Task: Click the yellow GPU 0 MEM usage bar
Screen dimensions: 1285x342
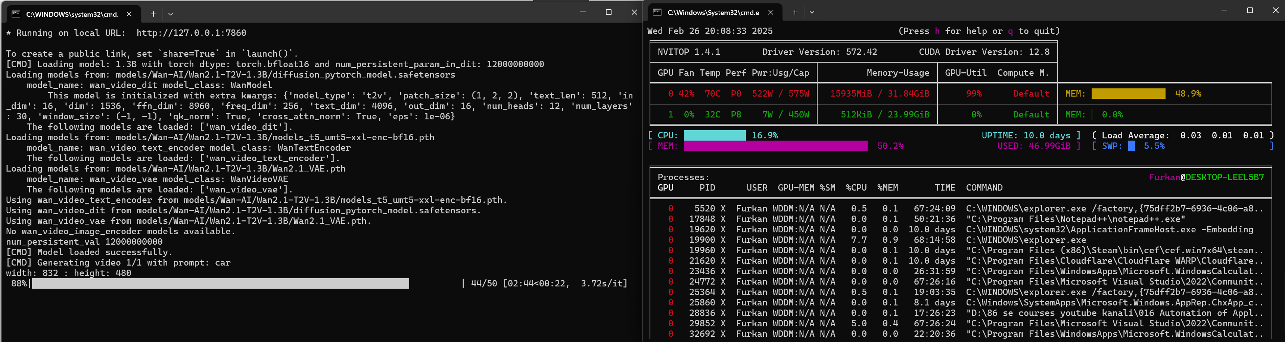Action: click(1128, 94)
